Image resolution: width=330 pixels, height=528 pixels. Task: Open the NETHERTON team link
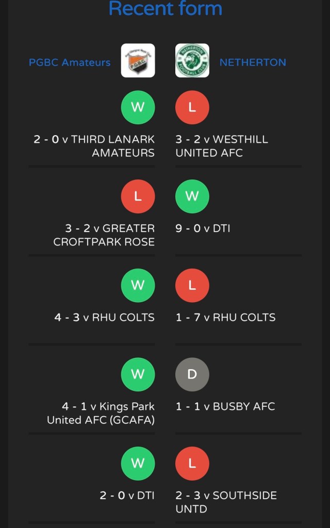point(253,62)
